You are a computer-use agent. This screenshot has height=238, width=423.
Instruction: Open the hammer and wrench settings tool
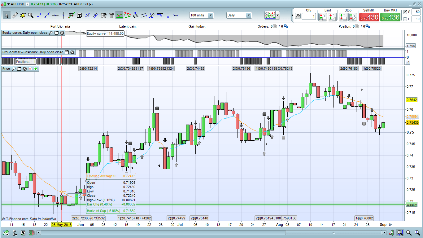[x=103, y=15]
